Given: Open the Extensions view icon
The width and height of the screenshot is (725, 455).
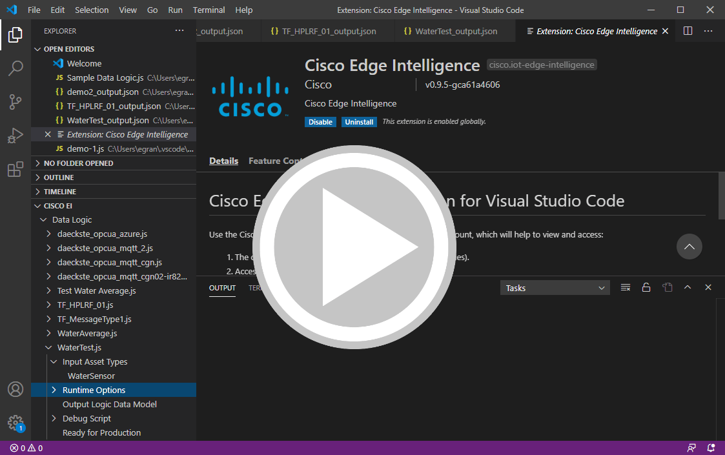Looking at the screenshot, I should coord(15,169).
